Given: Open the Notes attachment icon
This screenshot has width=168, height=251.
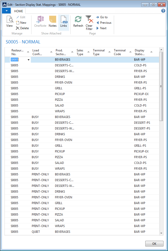Looking at the screenshot, I should (52, 22).
